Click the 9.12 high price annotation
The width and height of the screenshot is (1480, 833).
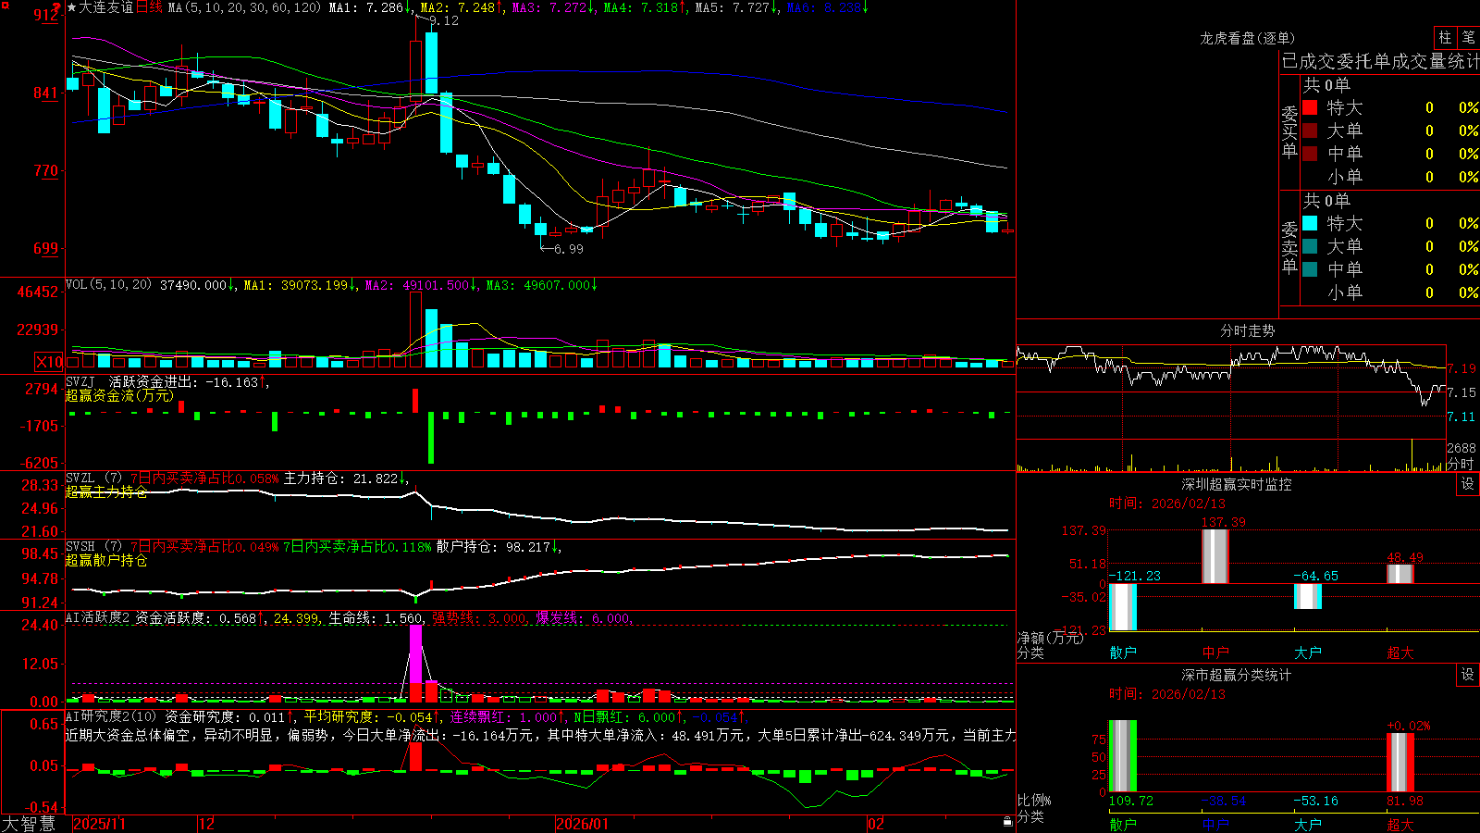coord(444,20)
